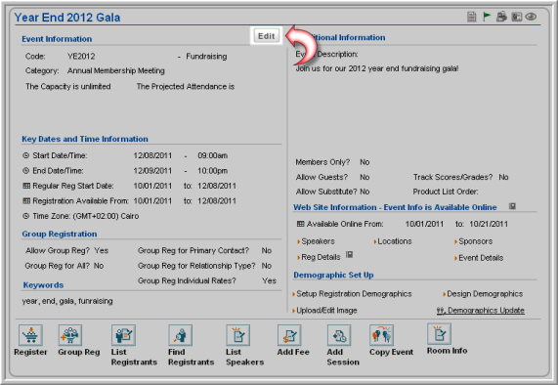The image size is (558, 385).
Task: Click the Allow Group Reg? label
Action: [58, 250]
